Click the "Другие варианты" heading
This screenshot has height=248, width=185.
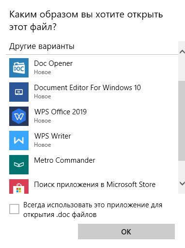pos(42,46)
